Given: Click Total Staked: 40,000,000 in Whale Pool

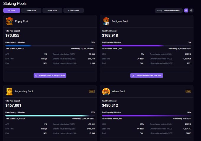Looking at the screenshot, I should point(112,119).
